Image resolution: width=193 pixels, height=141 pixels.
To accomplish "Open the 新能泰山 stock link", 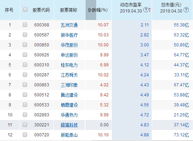I will point(69,135).
